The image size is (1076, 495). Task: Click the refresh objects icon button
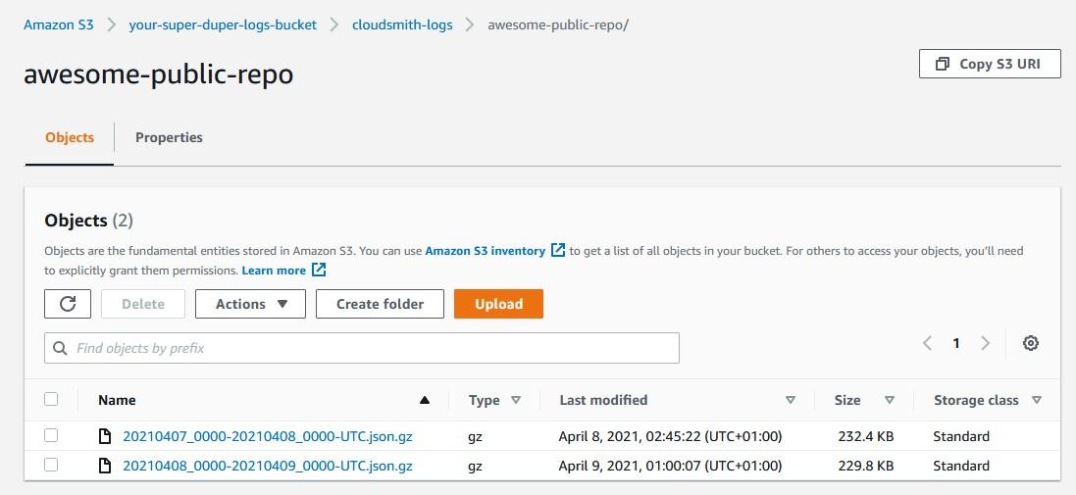(x=68, y=304)
